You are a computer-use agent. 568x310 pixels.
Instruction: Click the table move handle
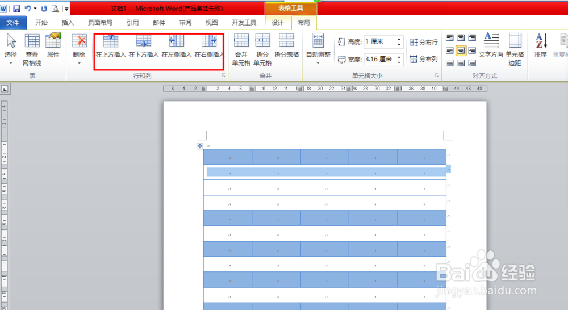(199, 146)
